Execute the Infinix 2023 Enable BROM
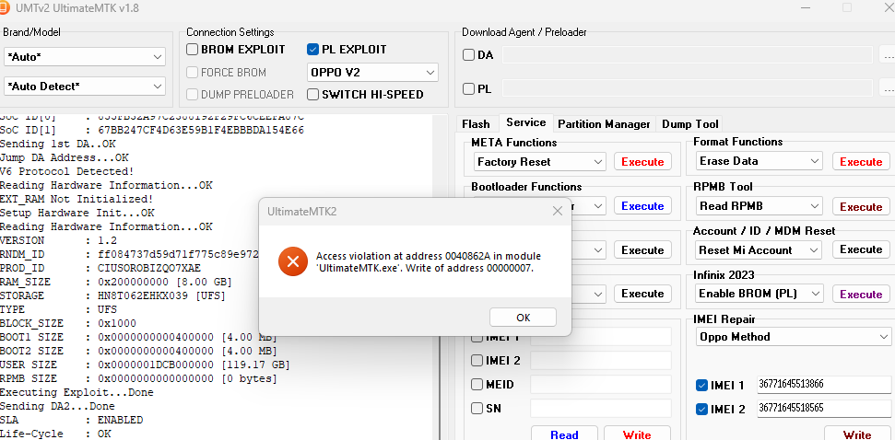 pyautogui.click(x=861, y=295)
